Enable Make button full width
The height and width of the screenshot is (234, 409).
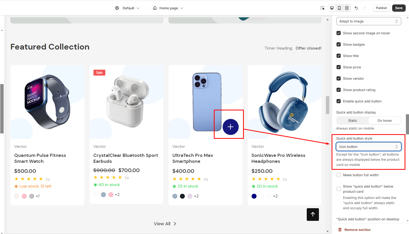(x=338, y=175)
